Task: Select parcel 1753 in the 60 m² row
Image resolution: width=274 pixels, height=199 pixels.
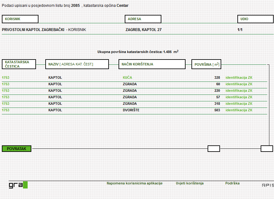Action: (6, 84)
